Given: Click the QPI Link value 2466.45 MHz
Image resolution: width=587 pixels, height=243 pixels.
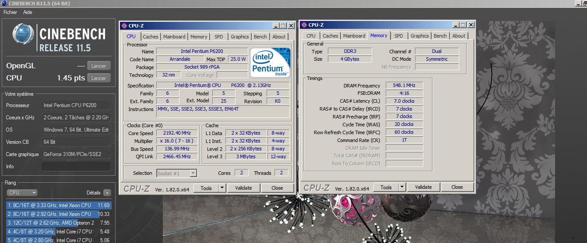Looking at the screenshot, I should (178, 156).
